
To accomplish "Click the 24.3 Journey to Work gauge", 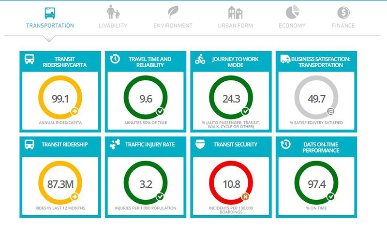I will (231, 98).
